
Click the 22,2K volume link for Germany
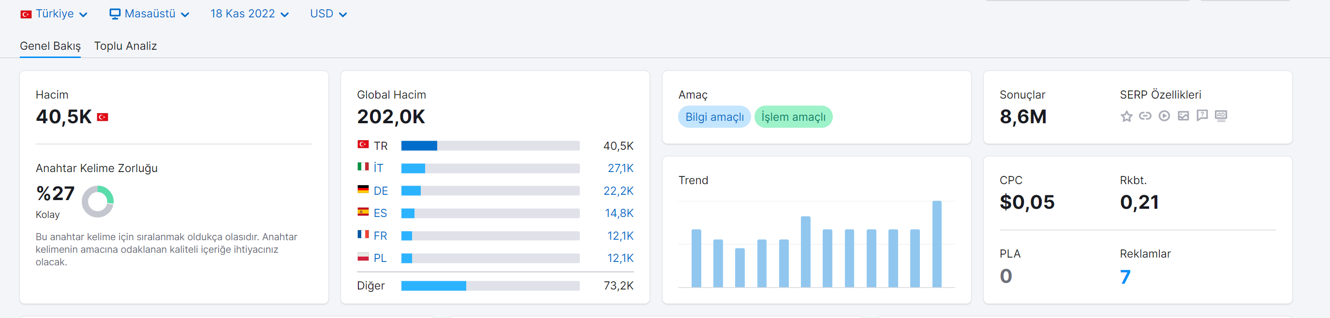tap(618, 191)
